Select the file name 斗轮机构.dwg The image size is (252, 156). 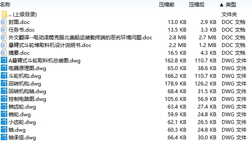[x=25, y=76]
